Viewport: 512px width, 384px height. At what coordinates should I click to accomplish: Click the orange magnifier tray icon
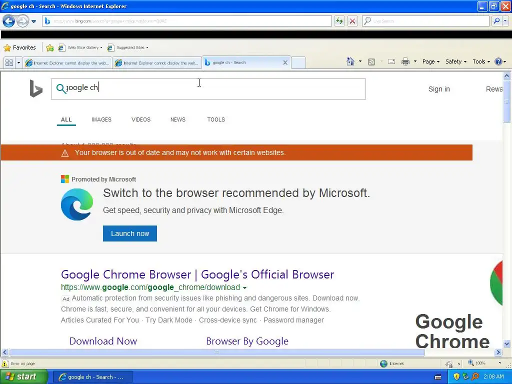(x=475, y=377)
